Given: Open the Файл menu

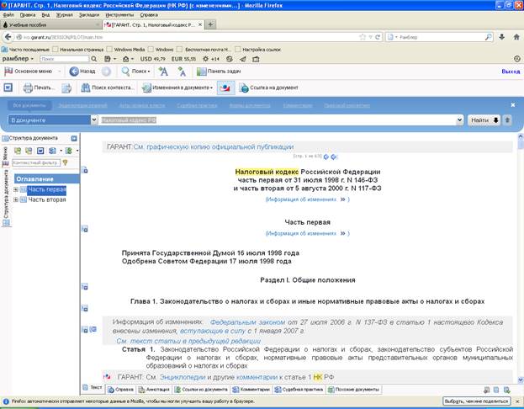Looking at the screenshot, I should click(x=8, y=14).
